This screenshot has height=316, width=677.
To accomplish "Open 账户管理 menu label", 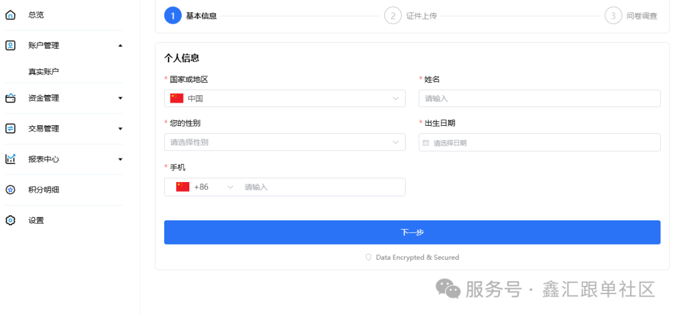I will coord(44,46).
